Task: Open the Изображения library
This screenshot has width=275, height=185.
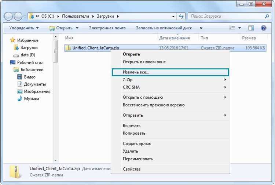Action: pos(34,91)
